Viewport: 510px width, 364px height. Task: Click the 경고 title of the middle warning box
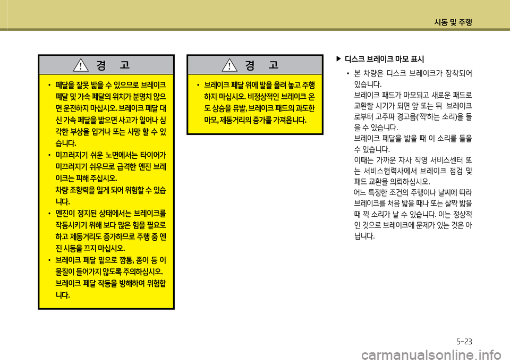click(x=262, y=65)
